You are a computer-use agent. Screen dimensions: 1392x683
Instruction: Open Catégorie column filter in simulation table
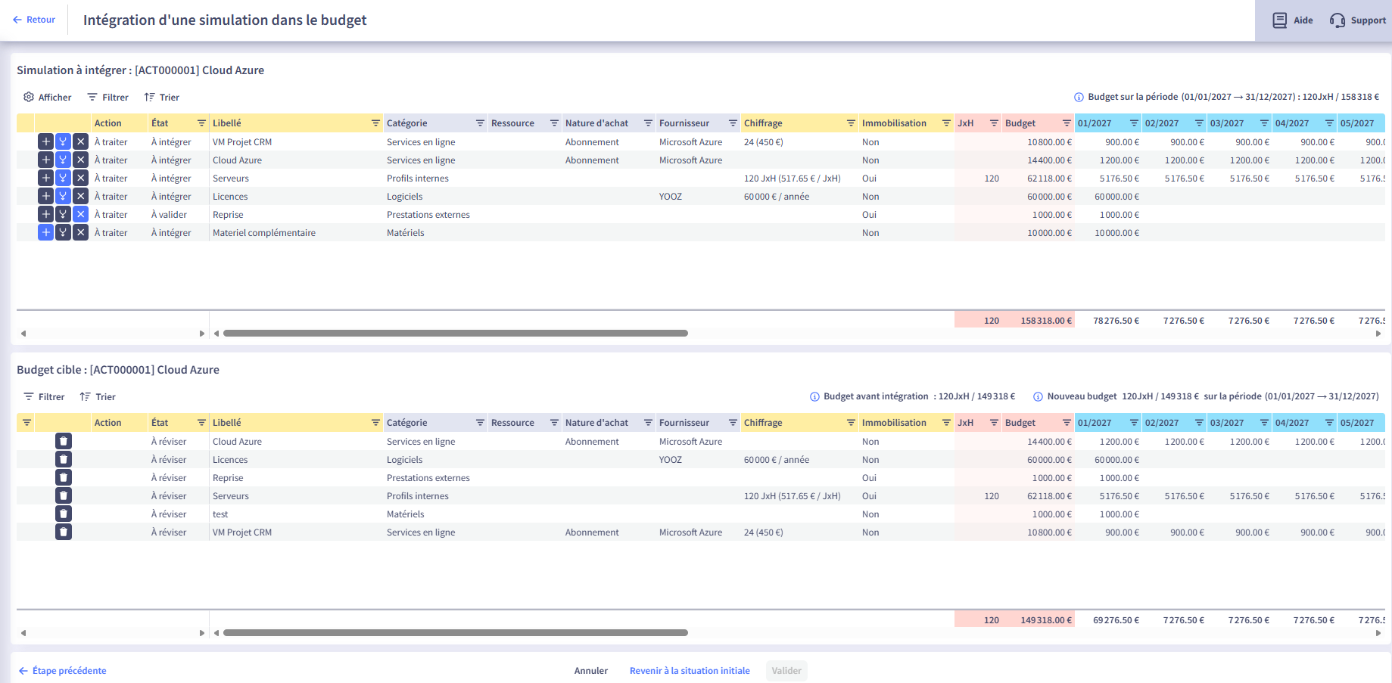tap(480, 123)
